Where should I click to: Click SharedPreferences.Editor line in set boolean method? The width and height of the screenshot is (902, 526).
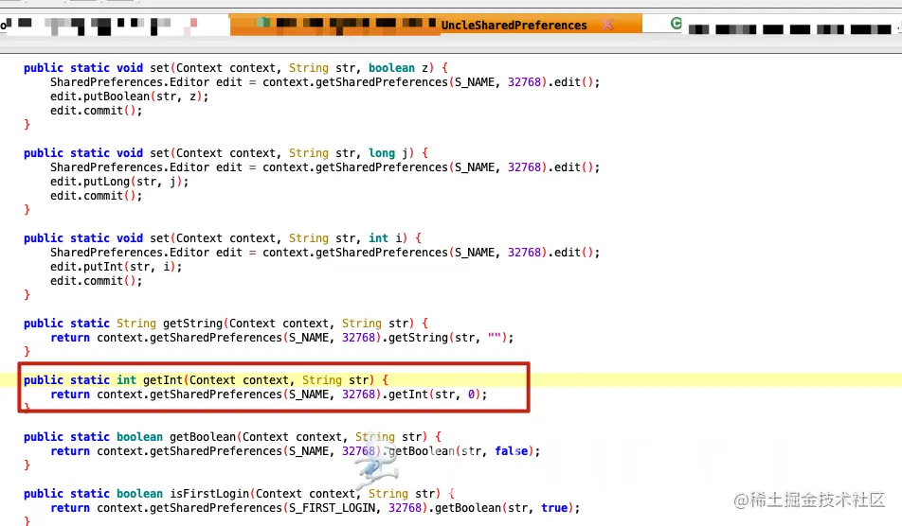click(x=325, y=82)
